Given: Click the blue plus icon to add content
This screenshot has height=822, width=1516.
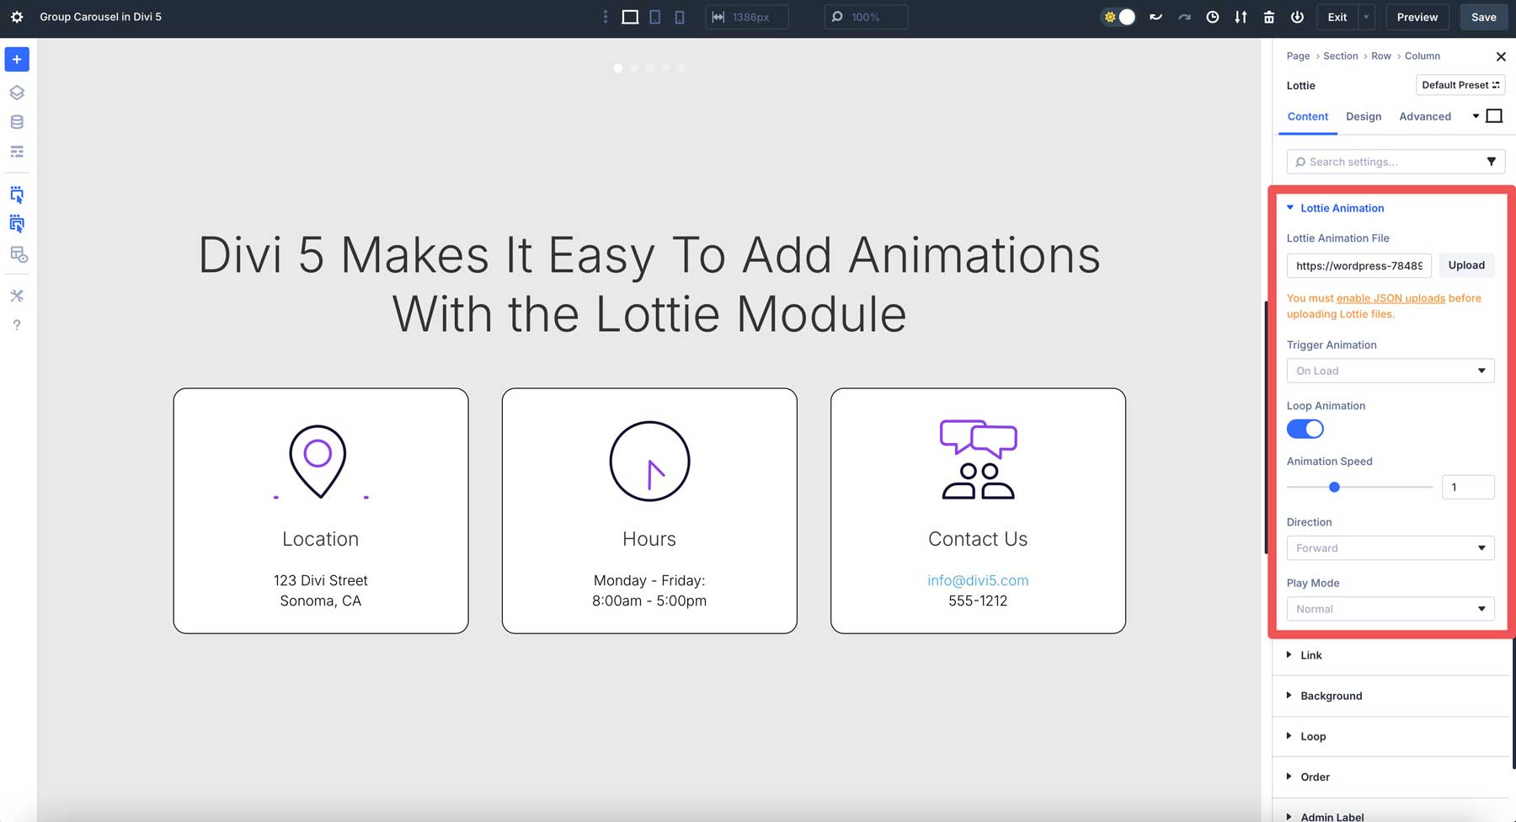Looking at the screenshot, I should (x=16, y=59).
